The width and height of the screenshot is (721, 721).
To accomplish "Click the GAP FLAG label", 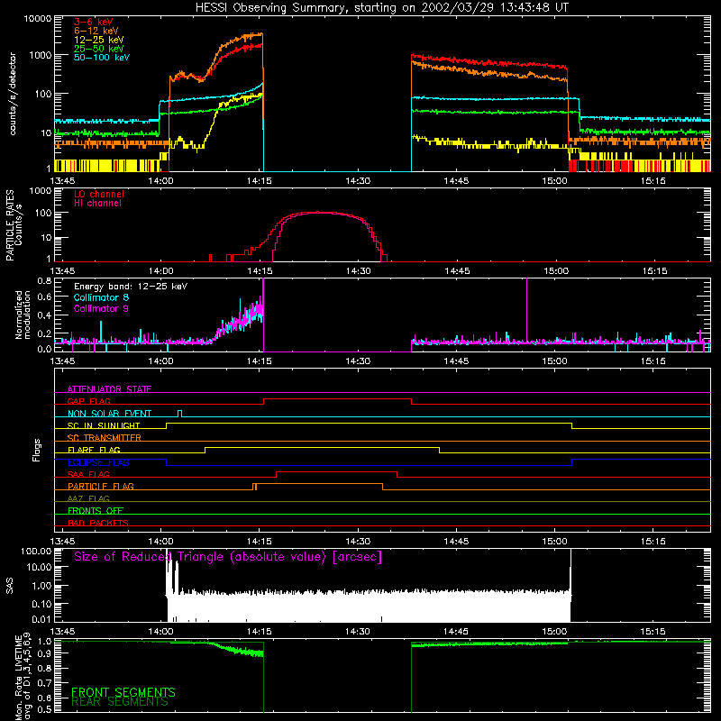I will point(88,401).
